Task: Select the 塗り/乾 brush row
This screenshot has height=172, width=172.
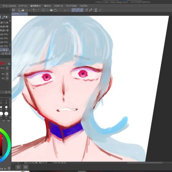Action: tap(4, 27)
